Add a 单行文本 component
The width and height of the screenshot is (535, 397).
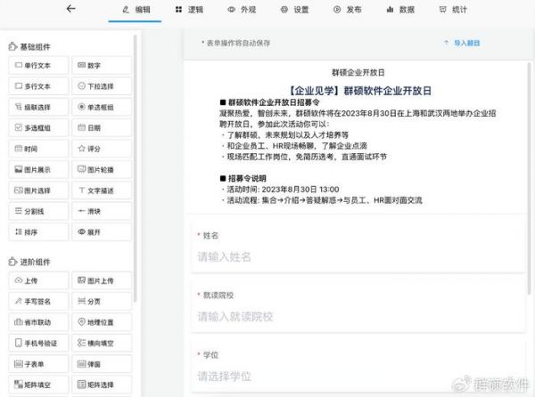click(x=37, y=66)
